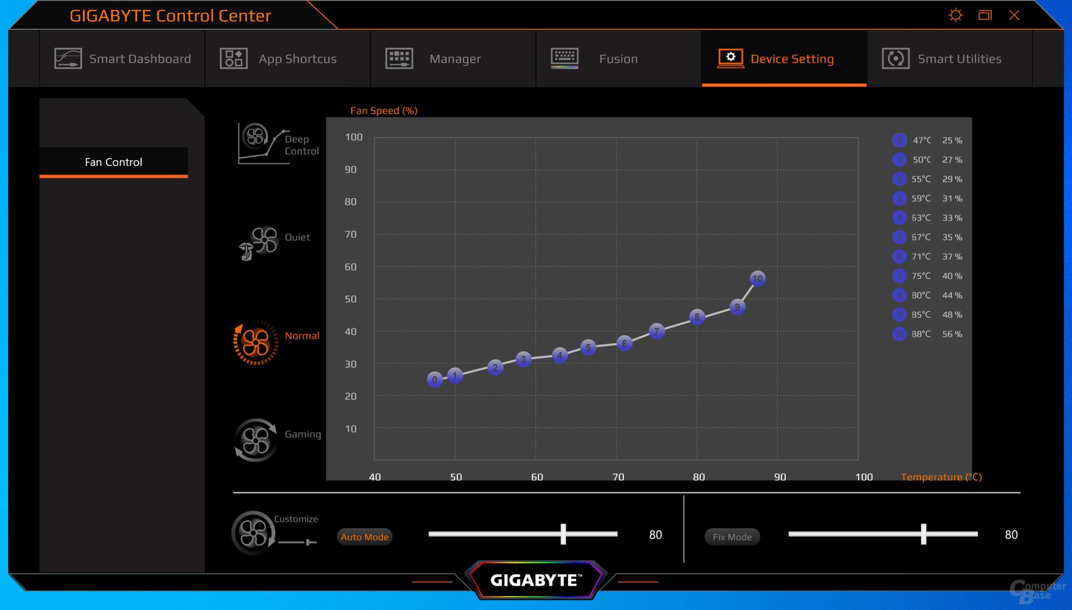Click the Fusion RGB keyboard icon
The image size is (1072, 610).
tap(565, 59)
